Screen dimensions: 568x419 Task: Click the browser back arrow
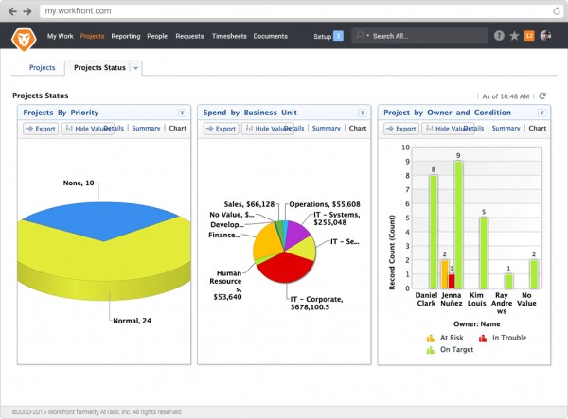click(12, 11)
